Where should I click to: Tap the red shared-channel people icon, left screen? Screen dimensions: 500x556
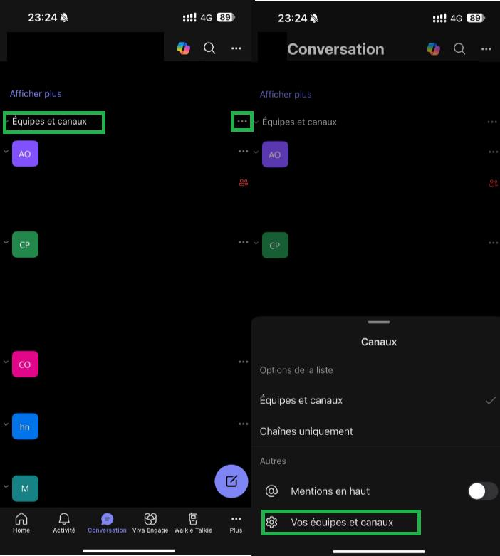244,183
